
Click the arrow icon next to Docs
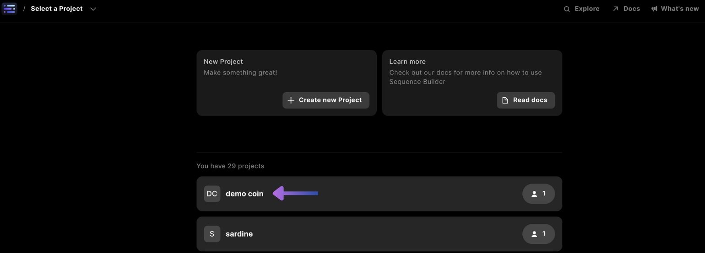[616, 9]
